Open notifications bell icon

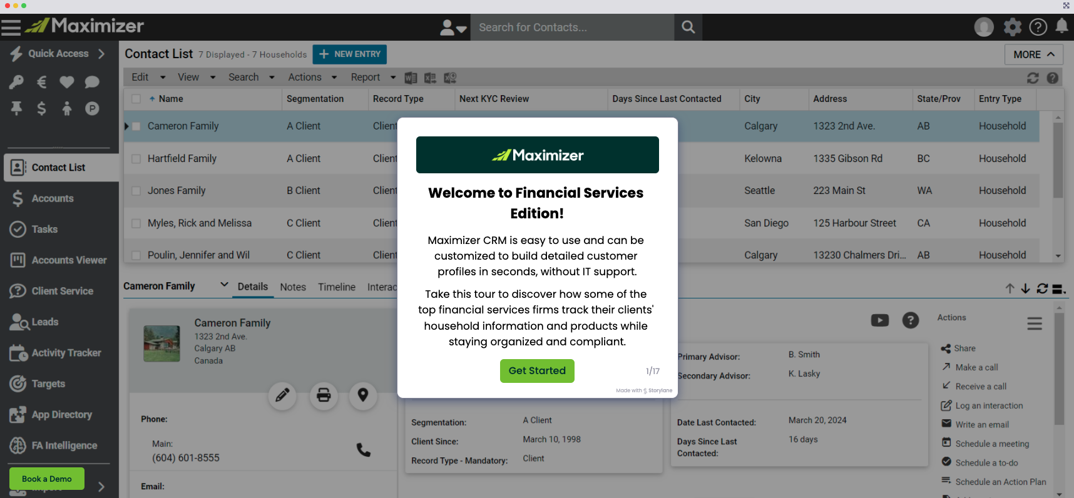[x=1062, y=26]
